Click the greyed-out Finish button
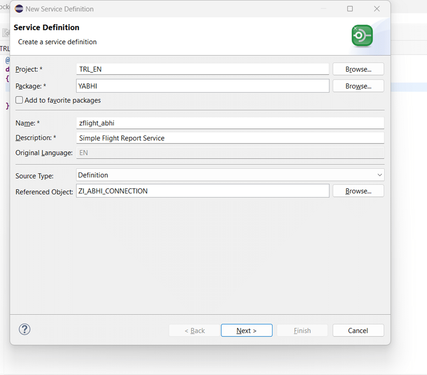The image size is (427, 375). (x=302, y=330)
